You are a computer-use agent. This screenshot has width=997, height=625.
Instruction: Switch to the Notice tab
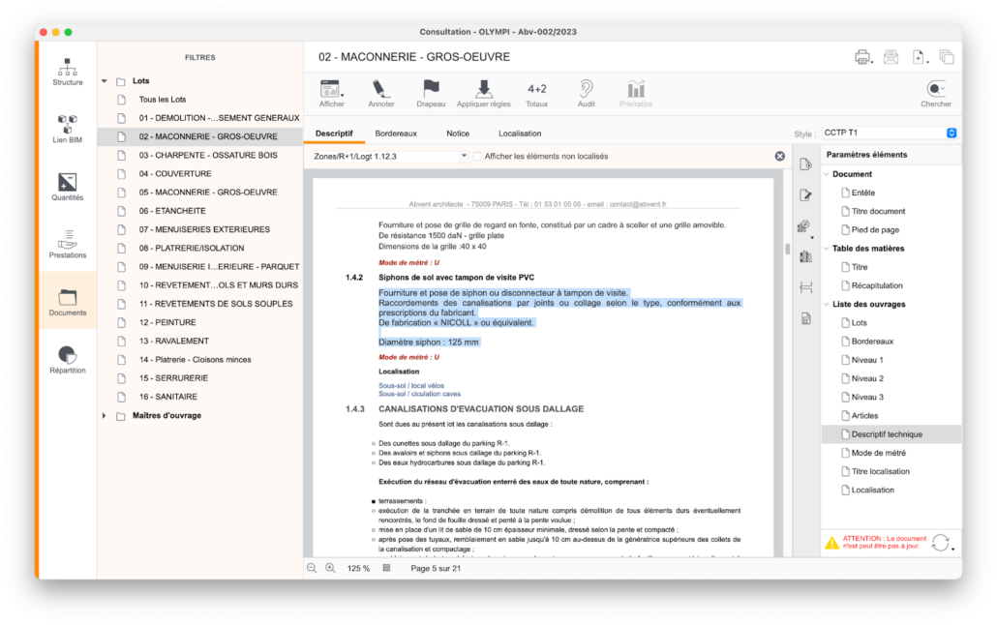(458, 134)
